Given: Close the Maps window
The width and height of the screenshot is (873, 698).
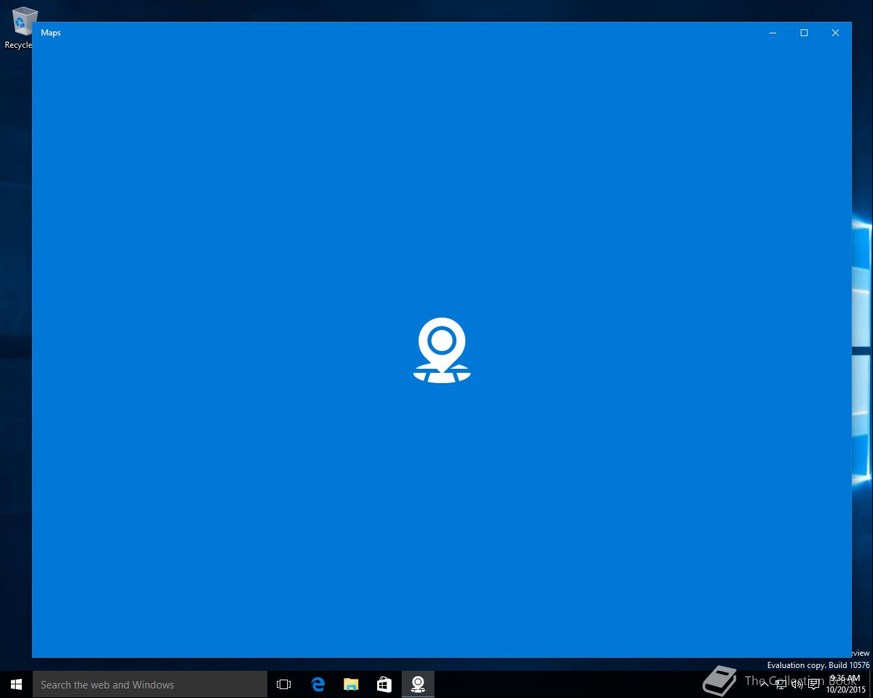Looking at the screenshot, I should tap(835, 33).
